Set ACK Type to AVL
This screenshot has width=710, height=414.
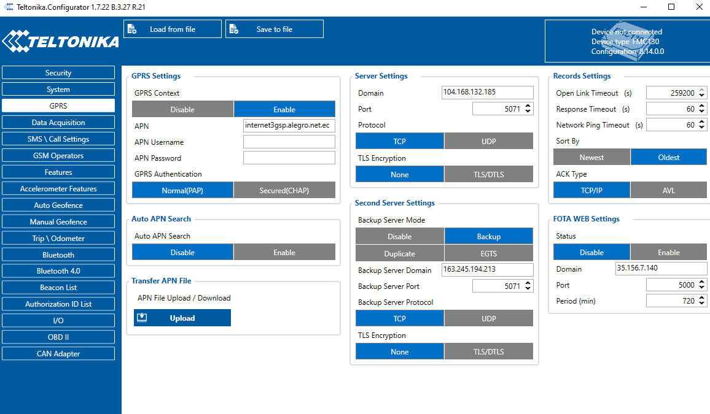click(x=668, y=190)
